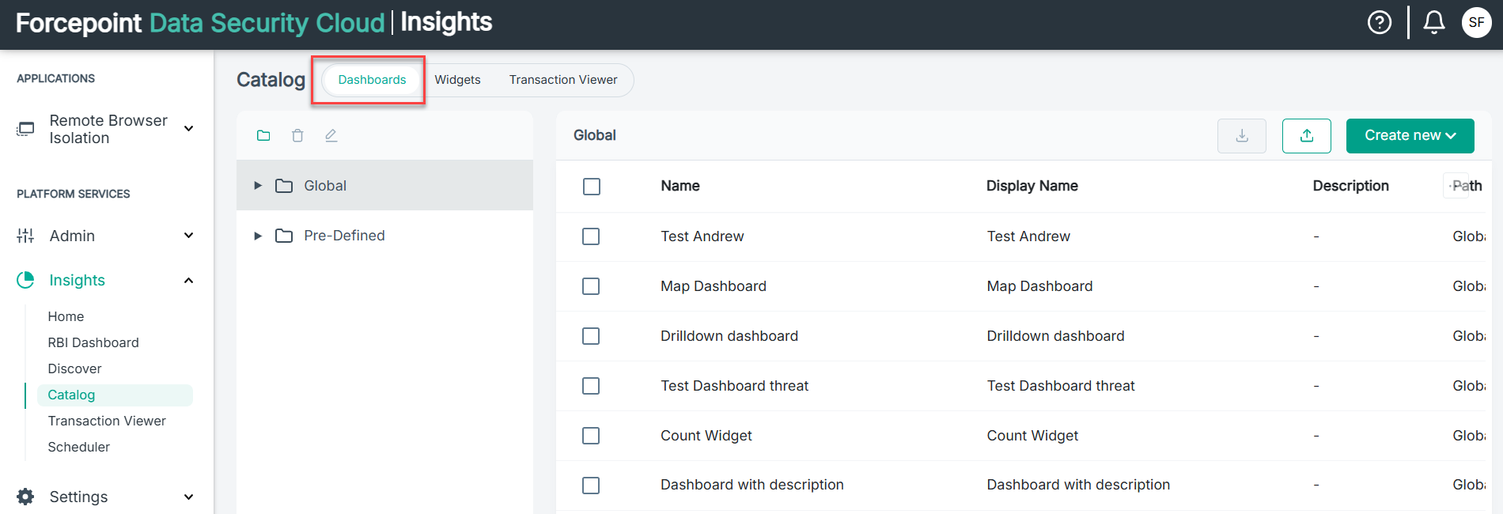
Task: Click the upload icon button
Action: (x=1307, y=136)
